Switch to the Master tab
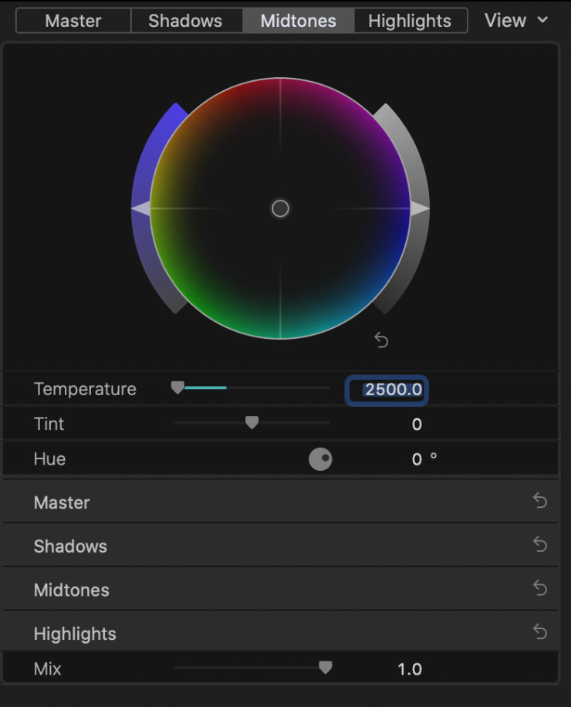 tap(73, 21)
